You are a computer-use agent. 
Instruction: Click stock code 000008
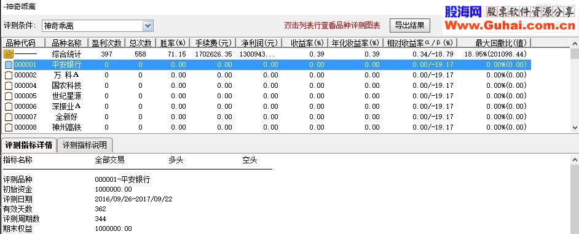(x=25, y=127)
